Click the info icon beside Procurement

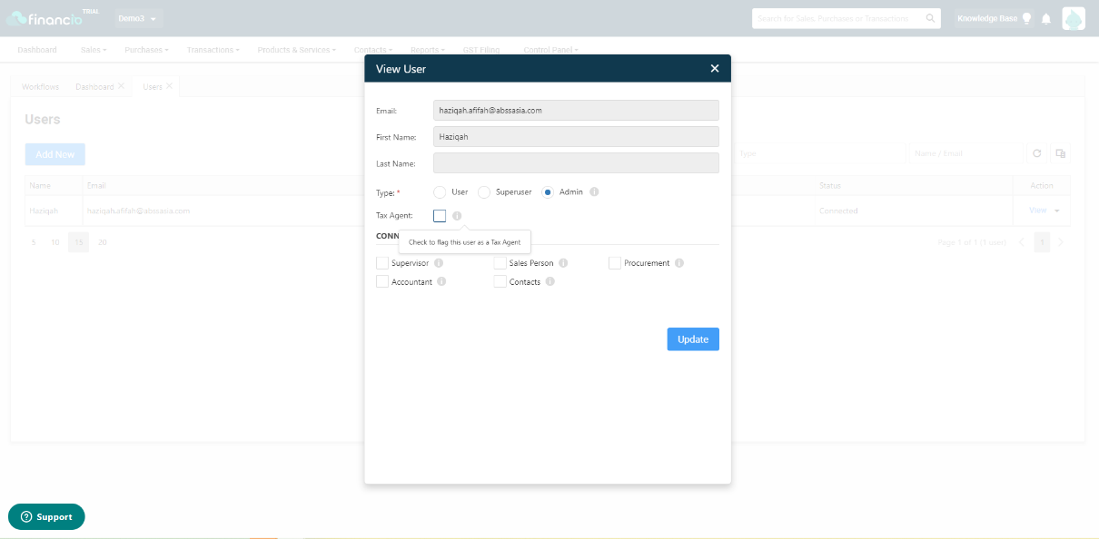tap(679, 263)
